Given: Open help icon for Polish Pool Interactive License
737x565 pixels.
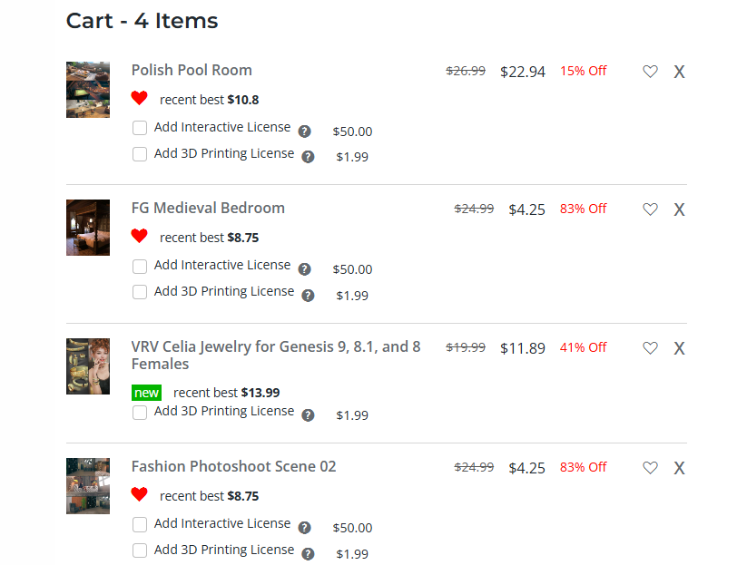Looking at the screenshot, I should (x=305, y=131).
